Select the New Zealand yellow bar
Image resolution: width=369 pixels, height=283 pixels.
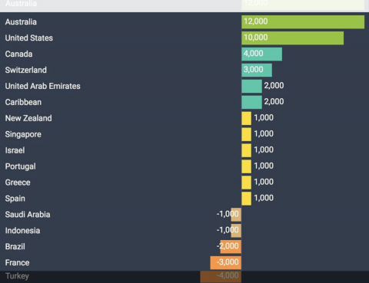click(x=246, y=118)
